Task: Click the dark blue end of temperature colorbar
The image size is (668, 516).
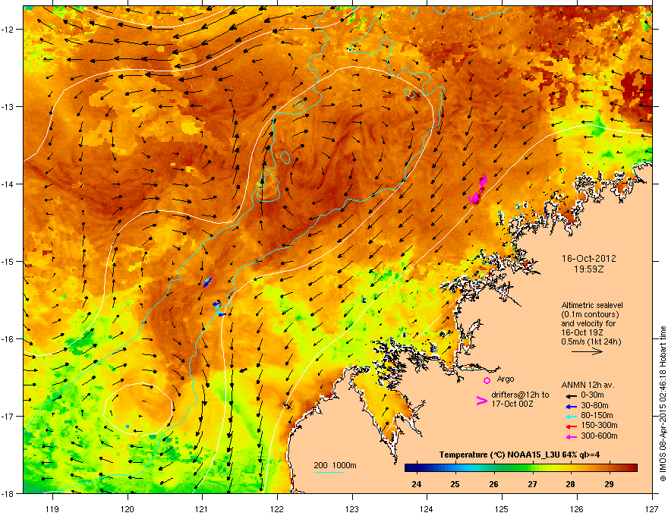Action: (x=410, y=468)
